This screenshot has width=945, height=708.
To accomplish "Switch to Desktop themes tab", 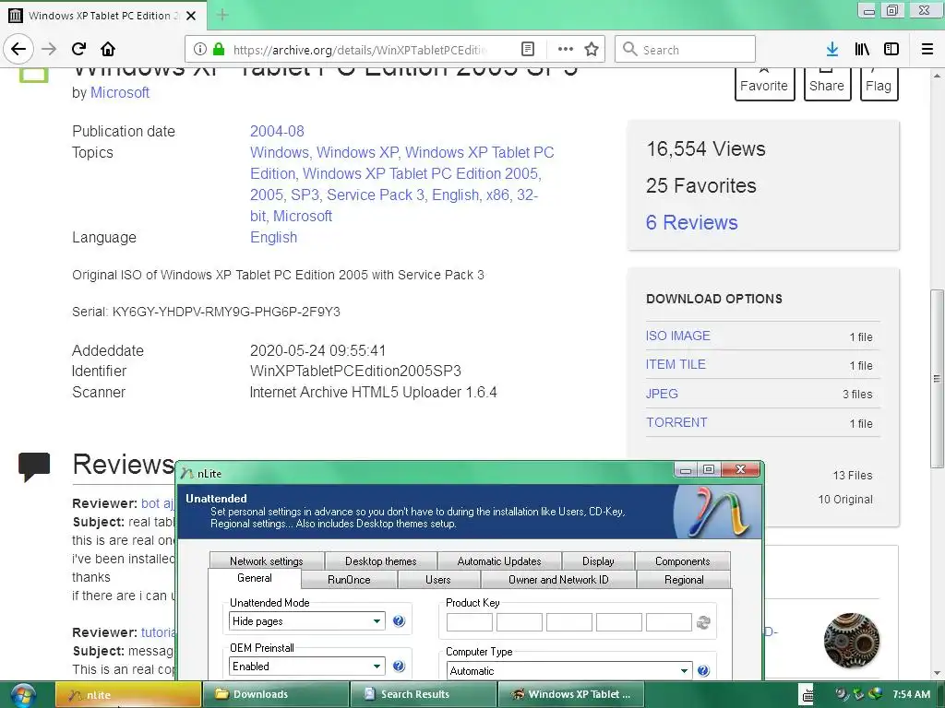I will (x=381, y=561).
